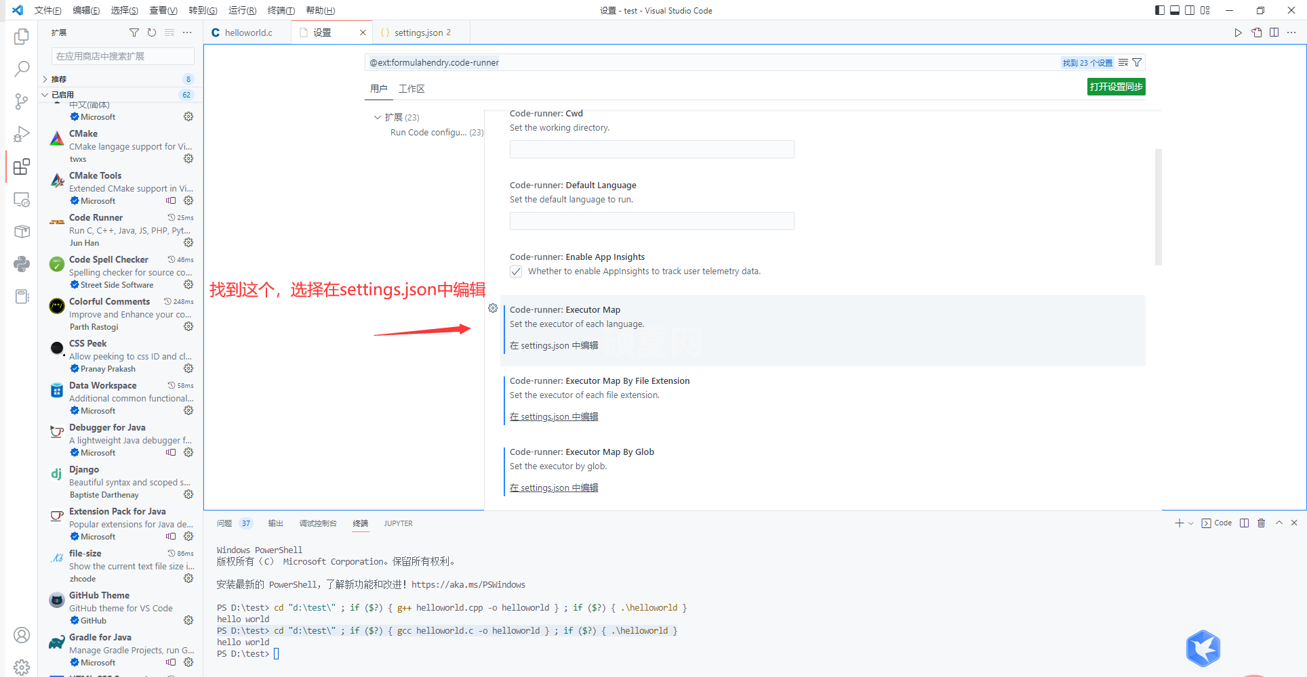1307x677 pixels.
Task: Select the 工作区 settings tab
Action: pos(411,89)
